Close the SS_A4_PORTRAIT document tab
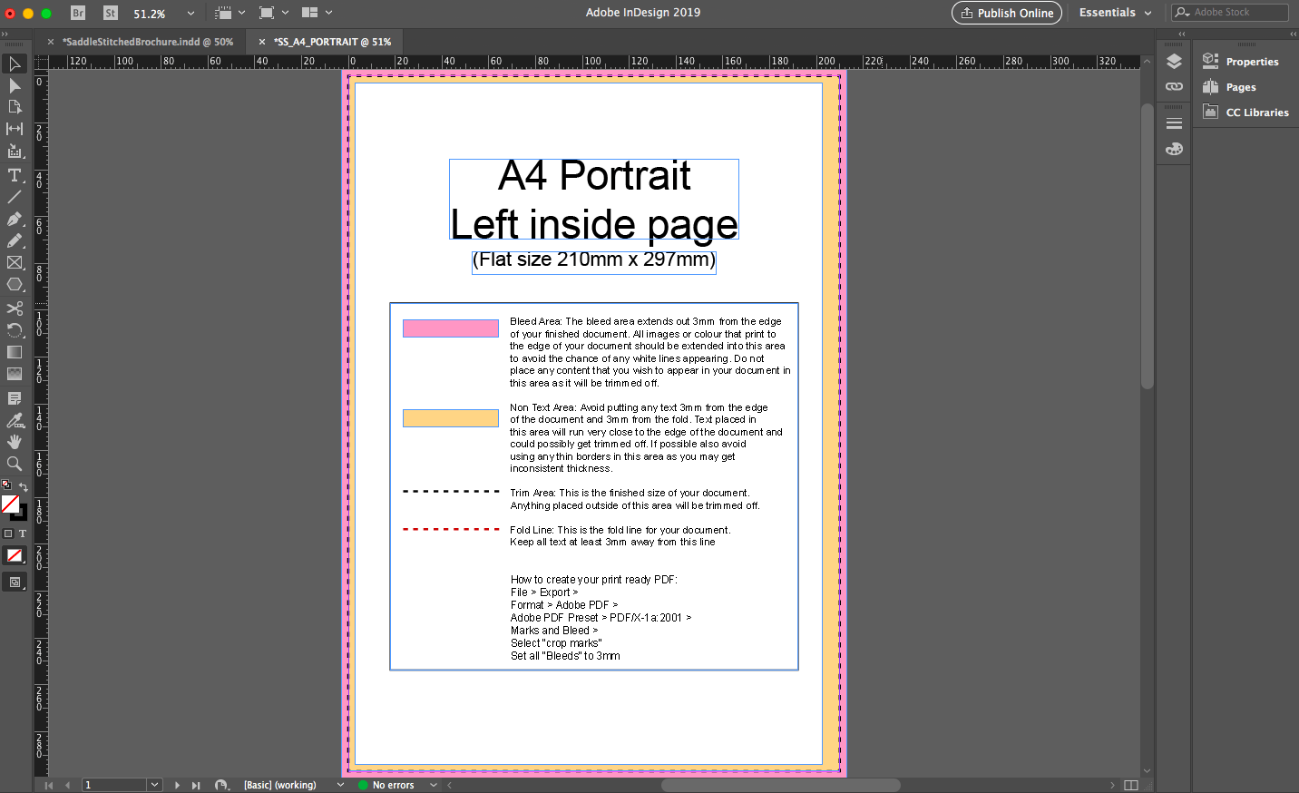The width and height of the screenshot is (1299, 793). click(x=262, y=42)
